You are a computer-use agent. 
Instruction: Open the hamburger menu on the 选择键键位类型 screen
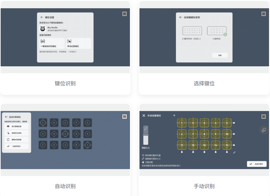(x=263, y=14)
